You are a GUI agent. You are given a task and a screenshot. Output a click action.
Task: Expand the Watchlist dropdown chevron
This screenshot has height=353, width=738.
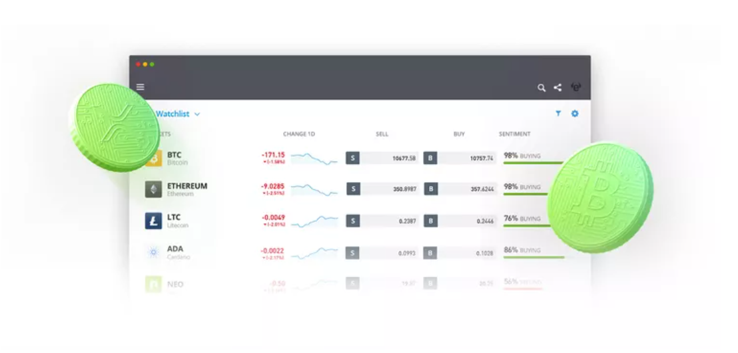pos(197,114)
